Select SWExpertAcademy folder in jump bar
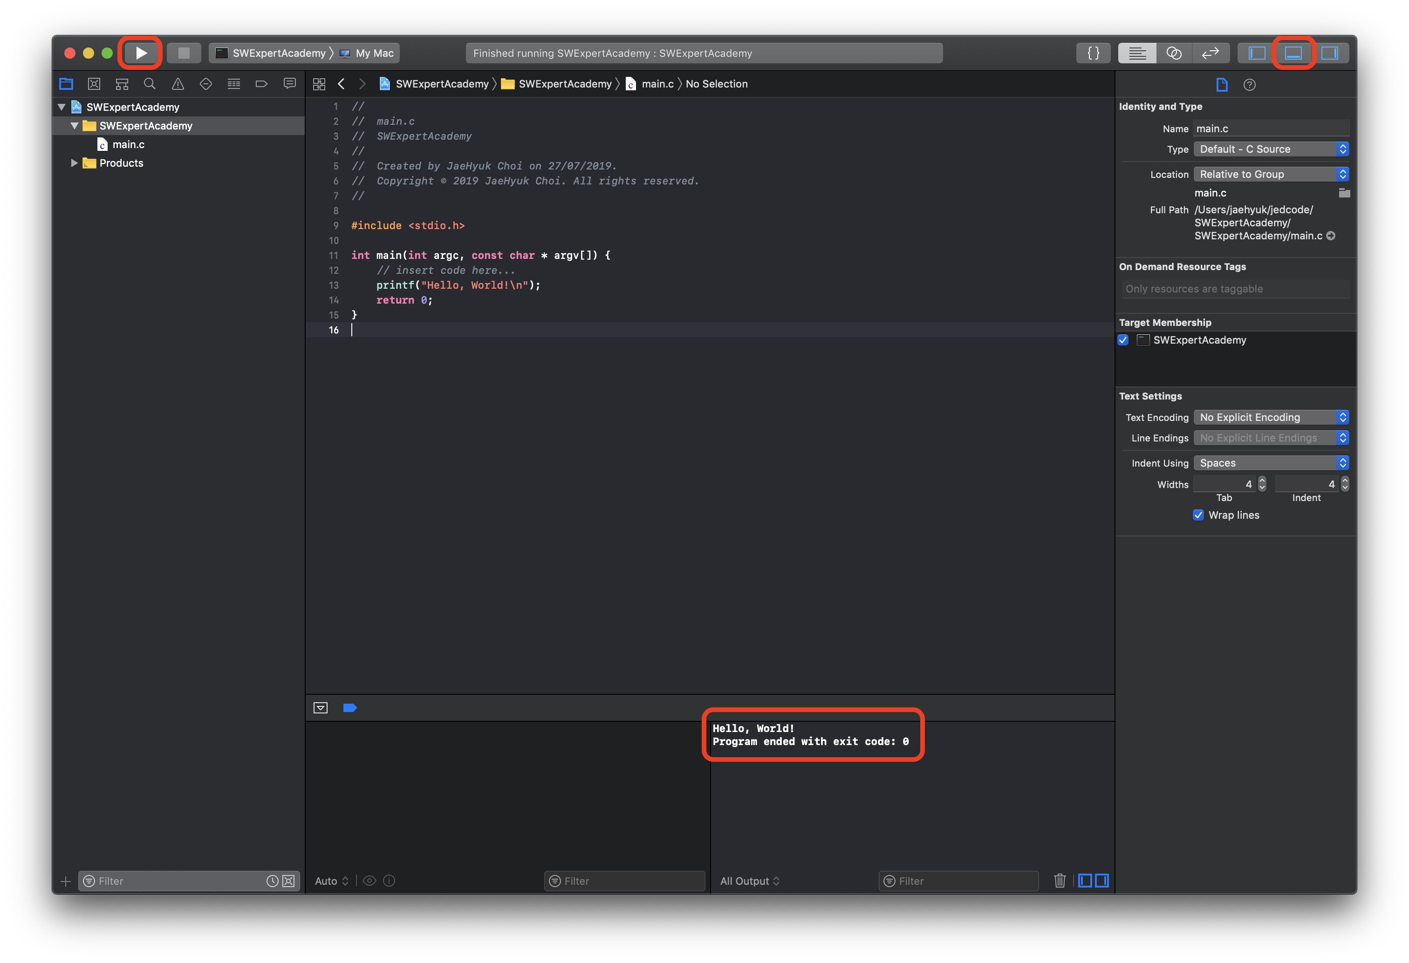This screenshot has height=963, width=1409. 557,84
